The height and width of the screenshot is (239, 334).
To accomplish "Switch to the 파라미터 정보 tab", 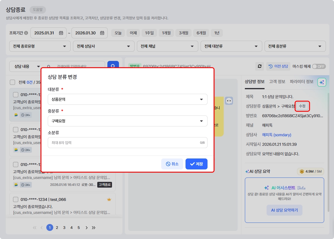I will (x=302, y=82).
